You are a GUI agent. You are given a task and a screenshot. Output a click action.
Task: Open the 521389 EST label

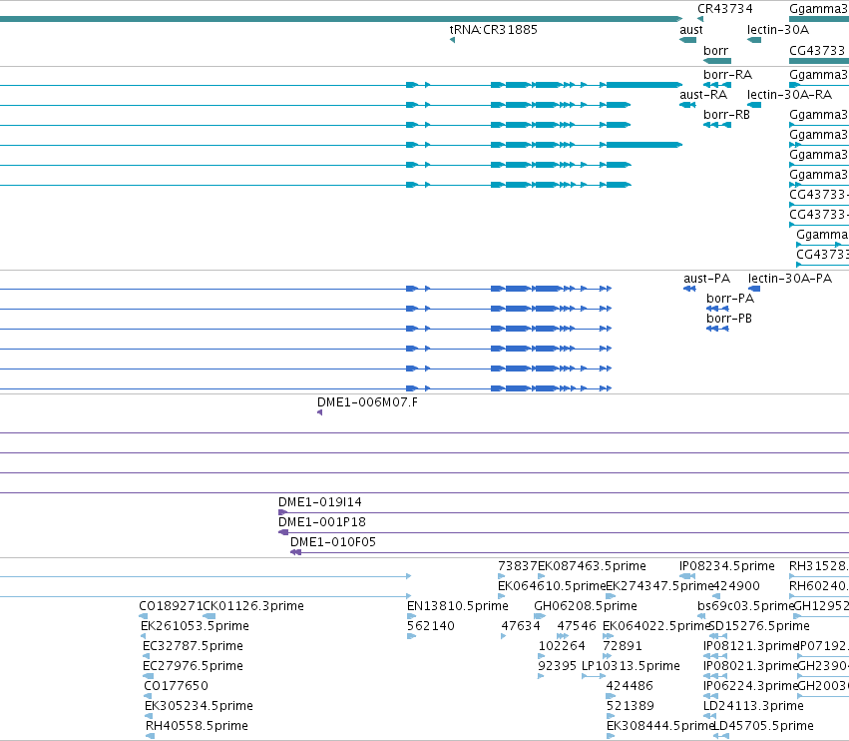[x=631, y=706]
